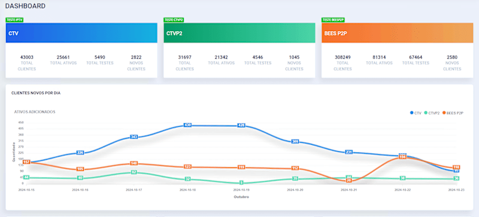This screenshot has width=479, height=217.
Task: Click TOTAL TESTES label in CTVP2 card
Action: pyautogui.click(x=258, y=63)
